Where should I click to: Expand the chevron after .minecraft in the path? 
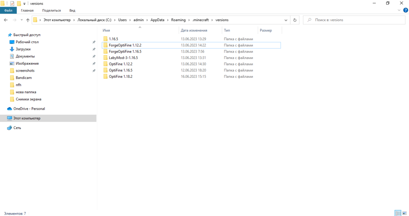point(212,20)
